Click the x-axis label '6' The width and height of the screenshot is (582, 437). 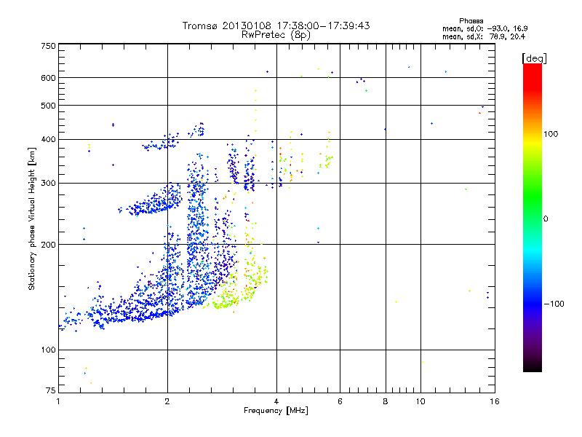click(x=340, y=401)
